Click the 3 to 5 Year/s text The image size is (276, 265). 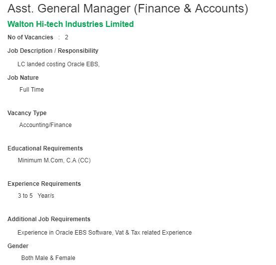pos(36,196)
